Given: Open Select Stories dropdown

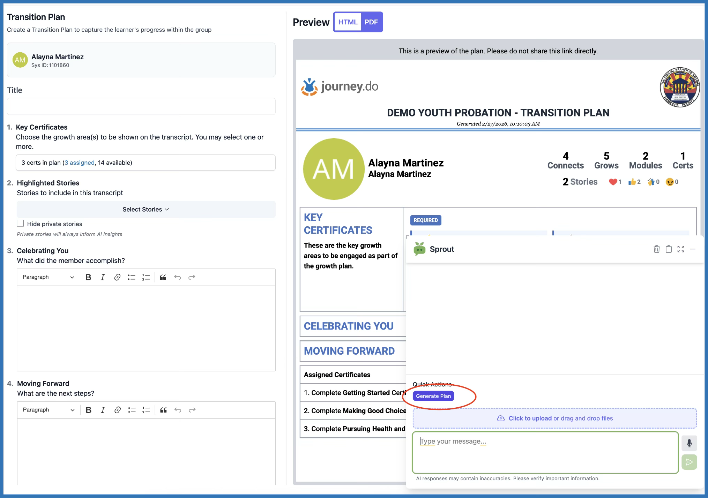Looking at the screenshot, I should [x=146, y=209].
